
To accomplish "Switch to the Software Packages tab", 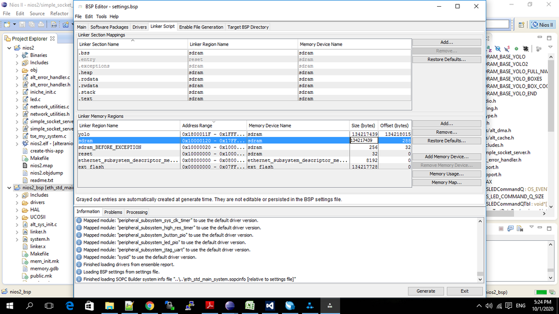I will 109,27.
